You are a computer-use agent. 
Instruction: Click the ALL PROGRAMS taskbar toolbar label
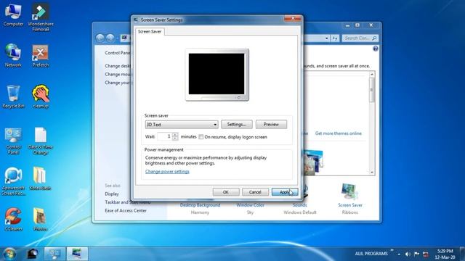371,254
